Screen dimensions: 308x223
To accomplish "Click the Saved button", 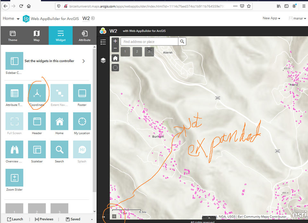I will pos(73,219).
